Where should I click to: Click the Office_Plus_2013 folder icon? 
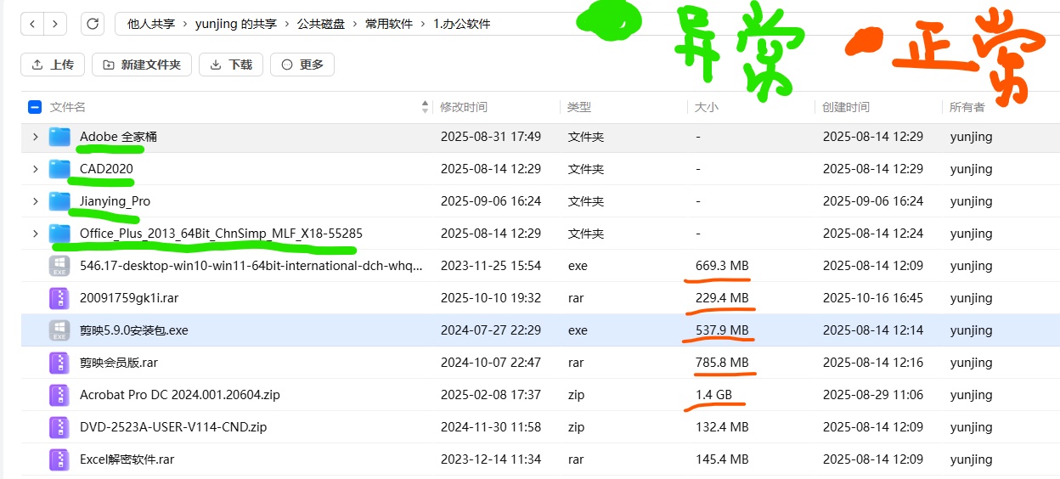(x=59, y=234)
